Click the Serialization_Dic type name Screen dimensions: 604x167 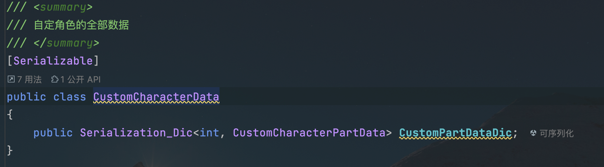coord(136,132)
